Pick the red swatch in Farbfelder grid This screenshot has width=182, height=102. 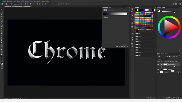135,12
